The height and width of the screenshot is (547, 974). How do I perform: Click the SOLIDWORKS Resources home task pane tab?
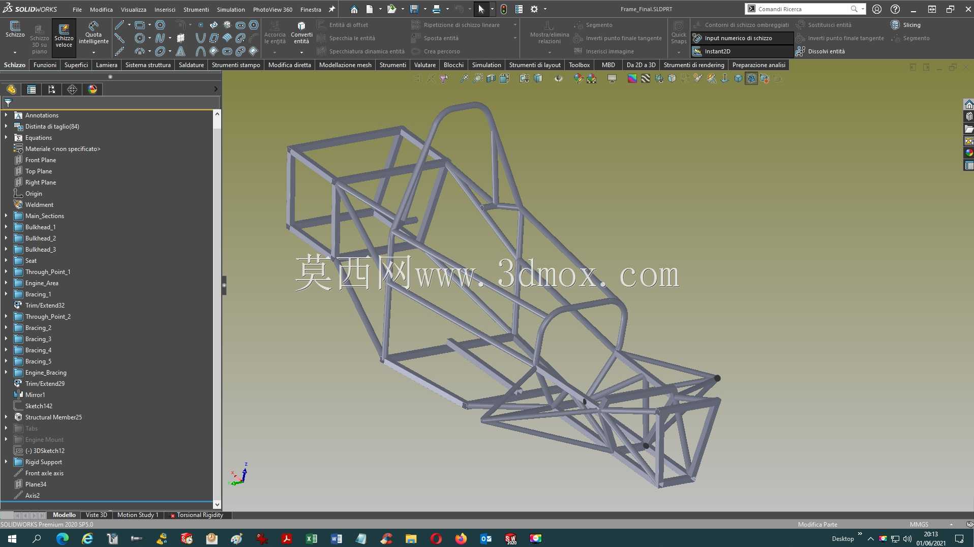969,104
